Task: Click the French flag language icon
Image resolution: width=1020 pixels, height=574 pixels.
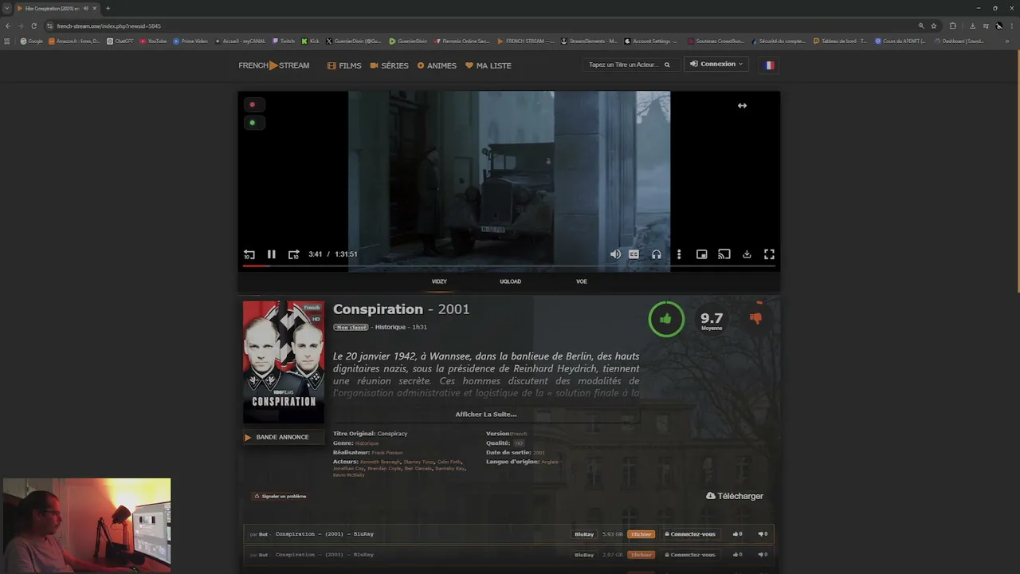Action: point(769,65)
